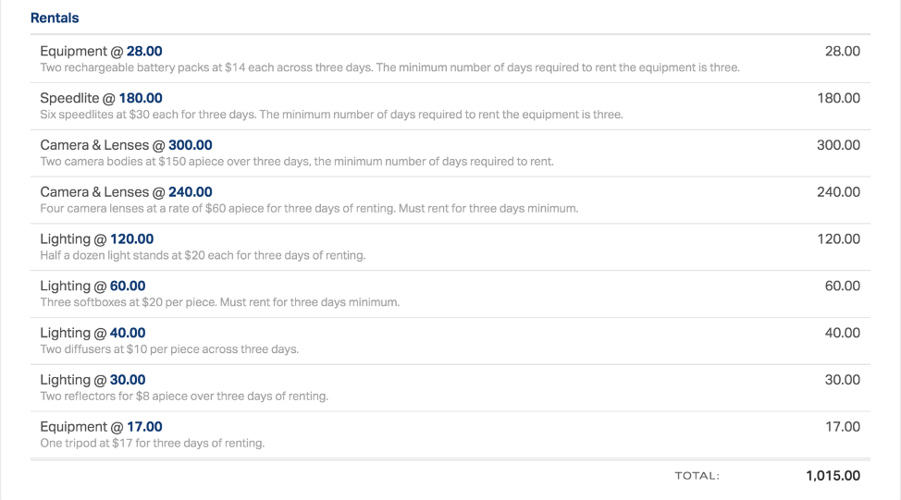Click the Lighting @ 120.00 entry
The width and height of the screenshot is (901, 500).
point(450,247)
